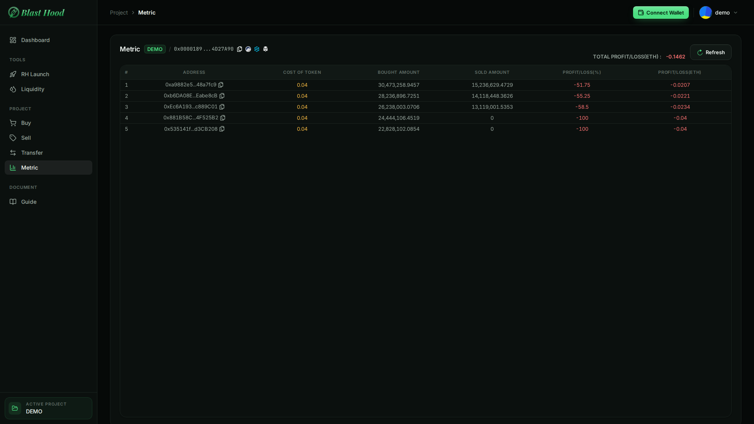Click the active project folder icon
754x424 pixels.
click(x=15, y=408)
